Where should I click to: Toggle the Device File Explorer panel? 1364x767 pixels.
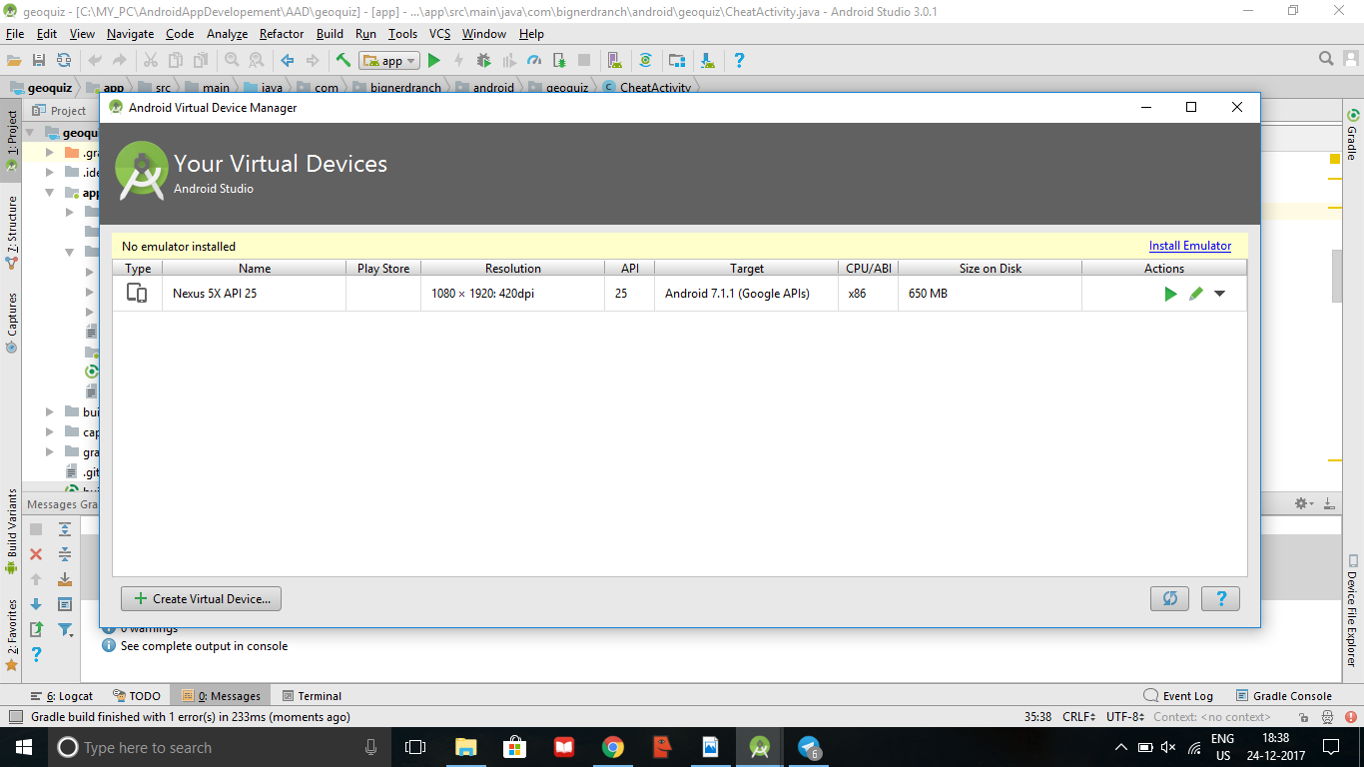pos(1353,611)
